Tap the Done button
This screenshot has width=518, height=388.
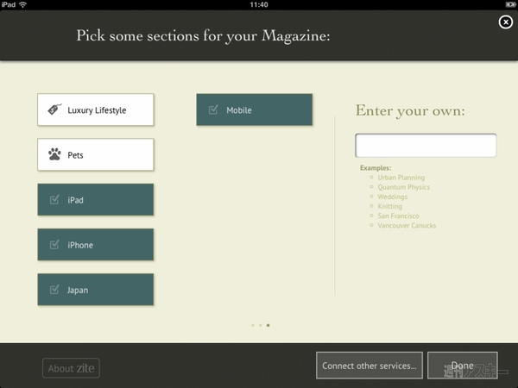point(463,366)
